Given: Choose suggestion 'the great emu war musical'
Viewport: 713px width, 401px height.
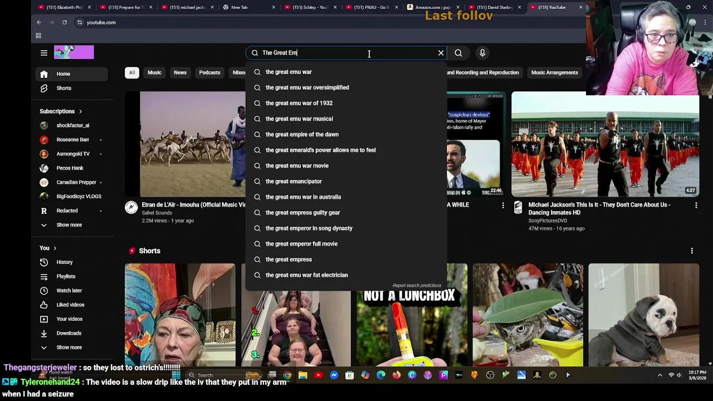Looking at the screenshot, I should click(x=345, y=119).
